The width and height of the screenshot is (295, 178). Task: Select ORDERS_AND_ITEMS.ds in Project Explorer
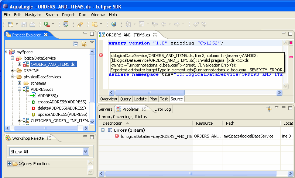[53, 64]
